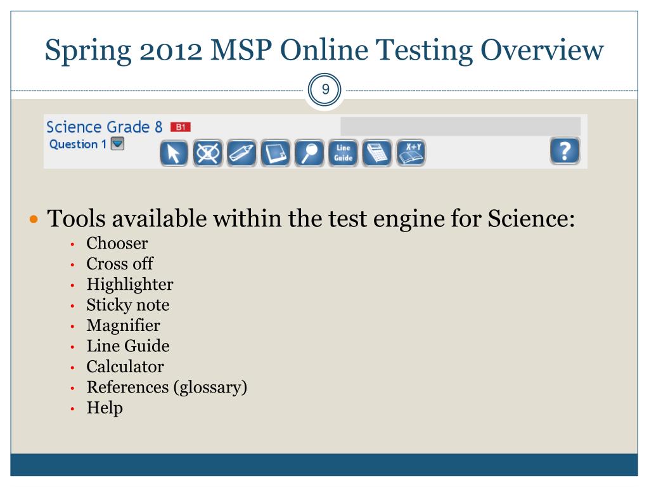Pick the Highlighter tool
The width and height of the screenshot is (649, 487).
[241, 153]
